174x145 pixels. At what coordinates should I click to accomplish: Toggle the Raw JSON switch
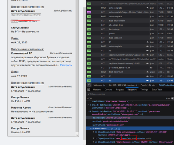pos(172,99)
